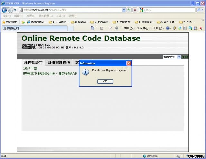Open the 1_入口網站 favorites folder

(59, 22)
